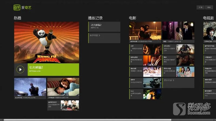Click the scrollbar left arrow

tap(2, 120)
